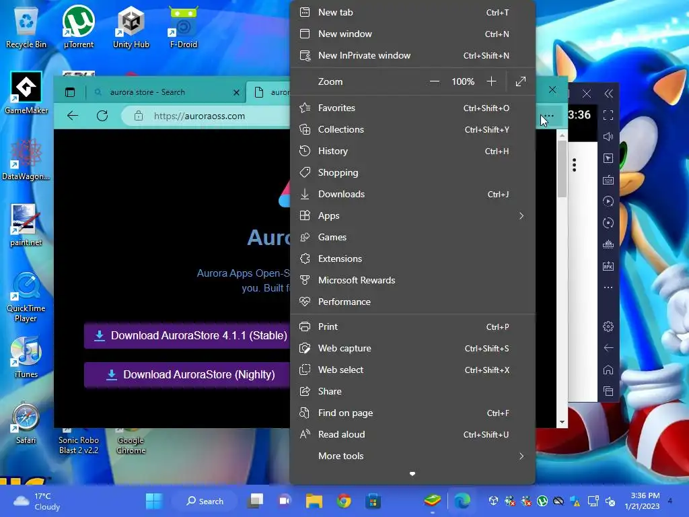
Task: Collapse the emulator sidebar with double chevron
Action: pyautogui.click(x=608, y=93)
